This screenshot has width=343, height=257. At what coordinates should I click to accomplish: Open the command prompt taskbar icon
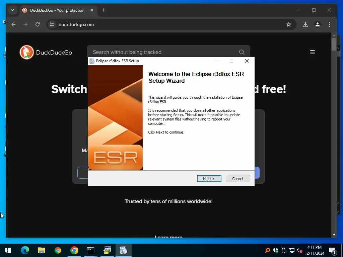(x=90, y=250)
